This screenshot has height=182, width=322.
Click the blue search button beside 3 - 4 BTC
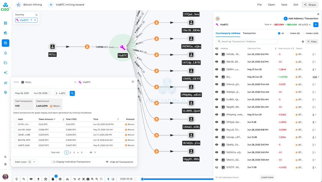72,93
